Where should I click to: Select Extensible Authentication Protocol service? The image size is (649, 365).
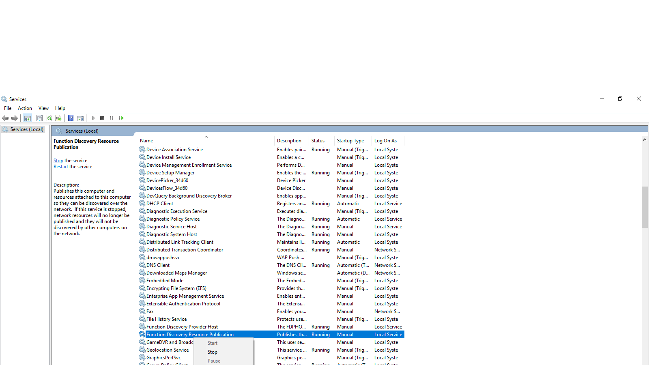pos(271,304)
